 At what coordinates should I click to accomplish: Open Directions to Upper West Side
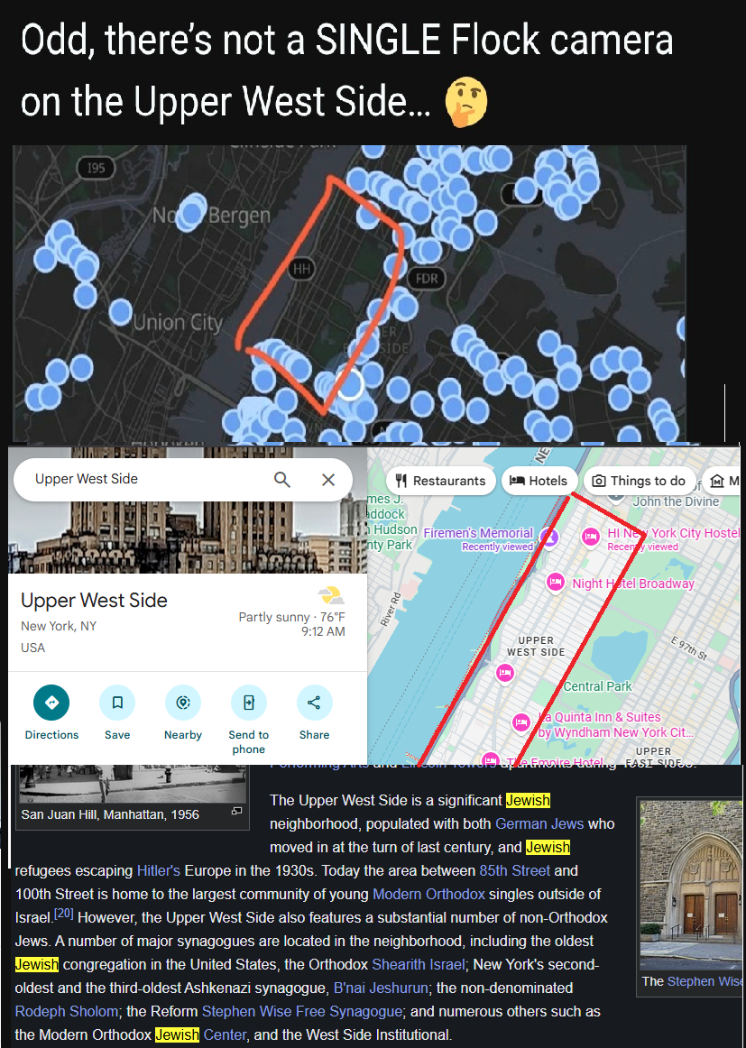51,713
